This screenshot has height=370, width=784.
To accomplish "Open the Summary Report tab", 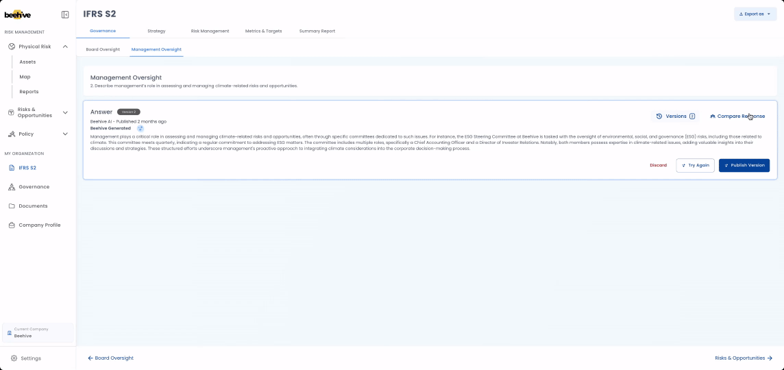I will pyautogui.click(x=317, y=31).
